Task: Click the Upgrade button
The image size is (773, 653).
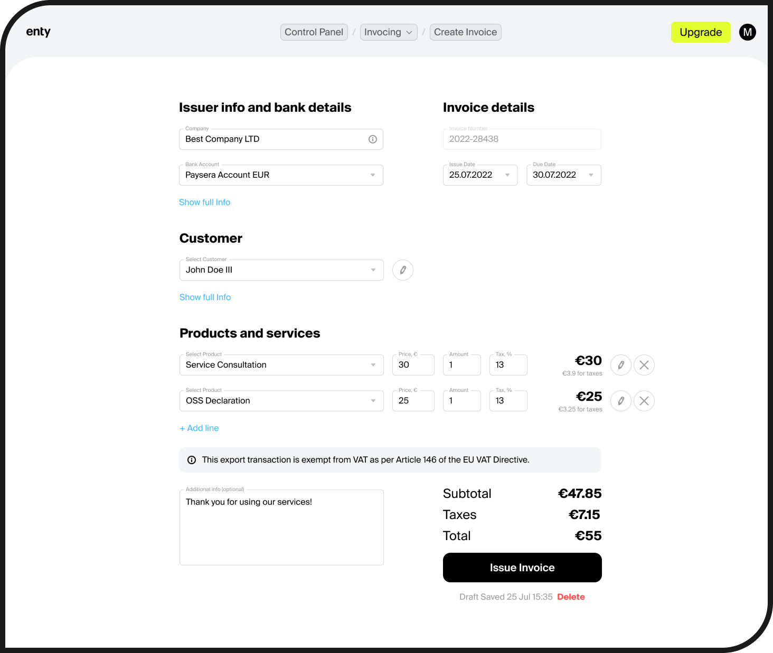Action: click(x=700, y=32)
